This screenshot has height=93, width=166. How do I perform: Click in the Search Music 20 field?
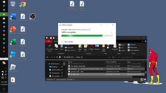[131, 57]
